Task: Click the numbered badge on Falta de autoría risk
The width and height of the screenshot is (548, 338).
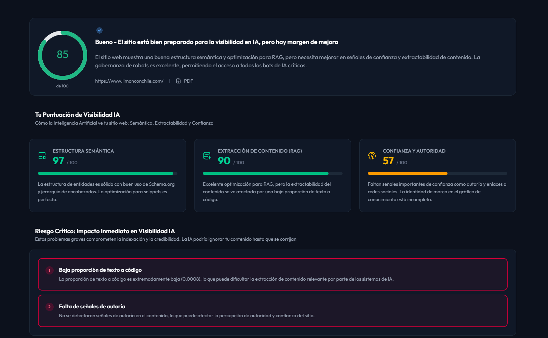Action: point(50,307)
